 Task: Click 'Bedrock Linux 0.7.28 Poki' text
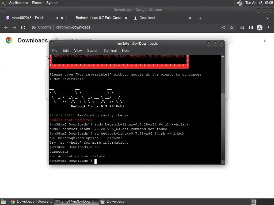coord(97,106)
